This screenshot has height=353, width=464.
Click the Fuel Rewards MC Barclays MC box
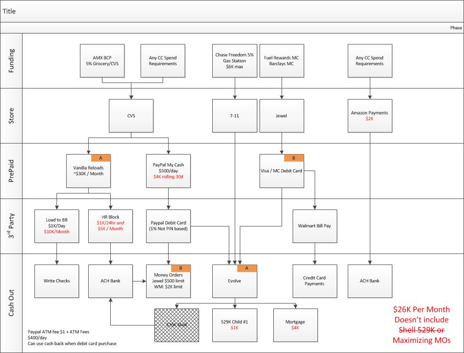282,61
